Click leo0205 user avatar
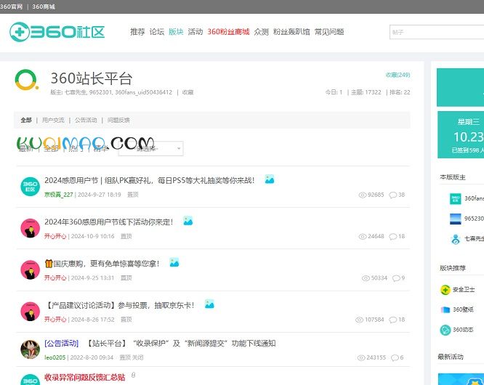The height and width of the screenshot is (385, 484). 30,349
